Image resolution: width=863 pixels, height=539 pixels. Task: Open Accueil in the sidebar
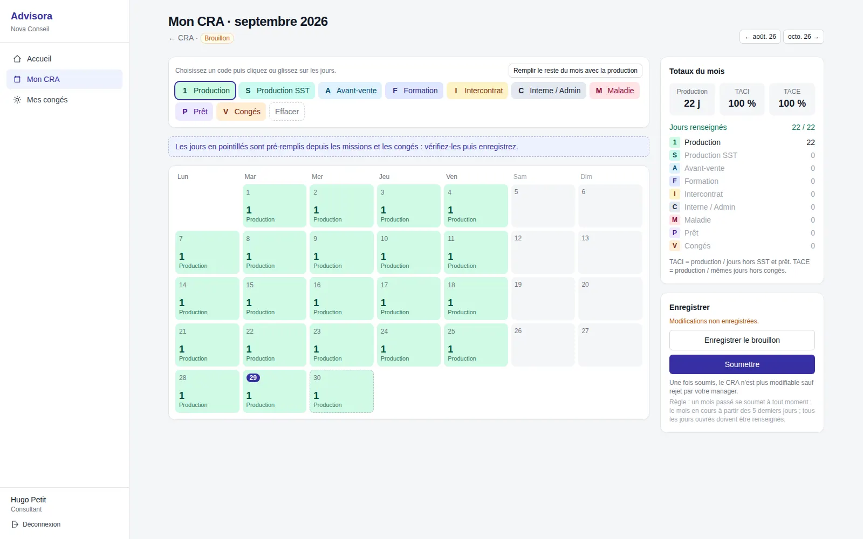[65, 59]
